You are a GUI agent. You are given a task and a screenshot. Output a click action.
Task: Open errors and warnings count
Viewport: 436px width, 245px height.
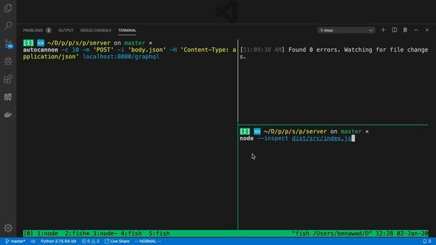click(91, 242)
